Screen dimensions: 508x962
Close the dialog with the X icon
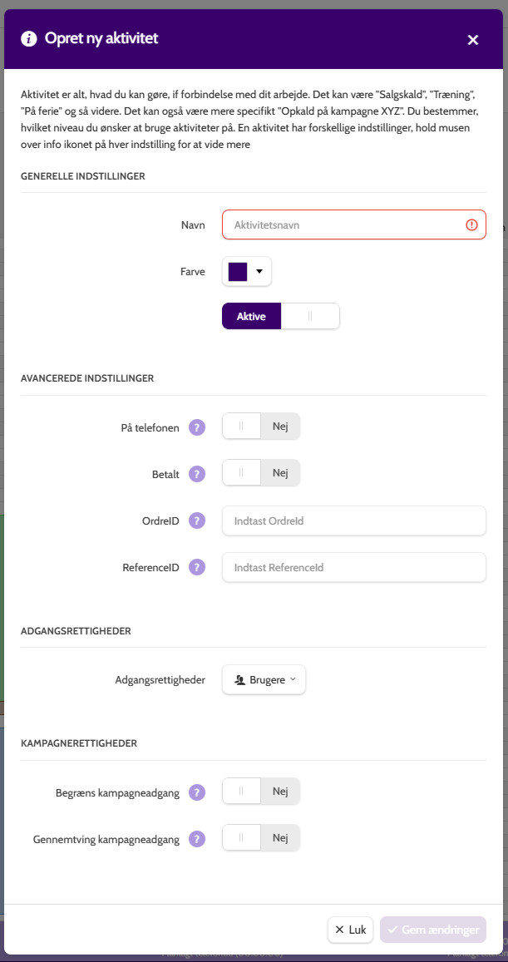[x=472, y=40]
